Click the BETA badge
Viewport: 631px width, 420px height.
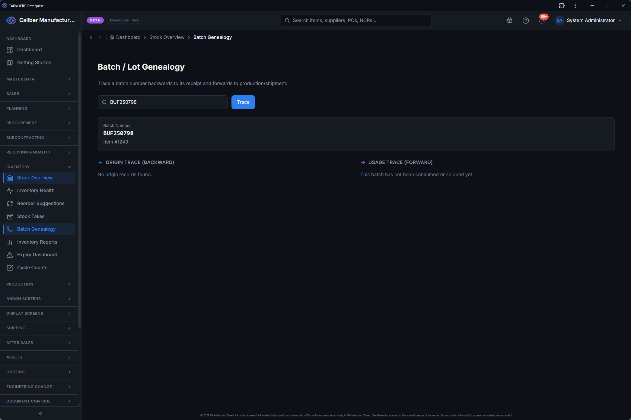pos(95,20)
